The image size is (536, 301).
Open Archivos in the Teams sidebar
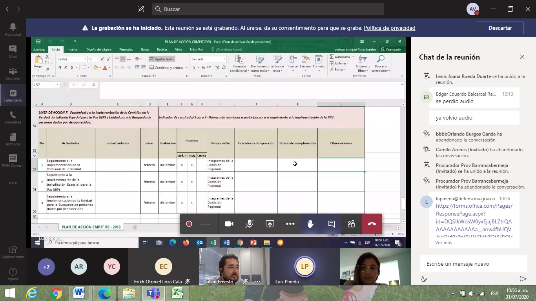pos(13,139)
